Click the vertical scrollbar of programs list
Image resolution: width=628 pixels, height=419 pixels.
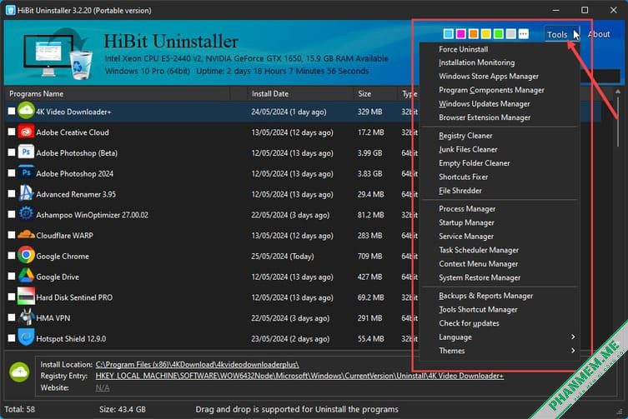618,120
